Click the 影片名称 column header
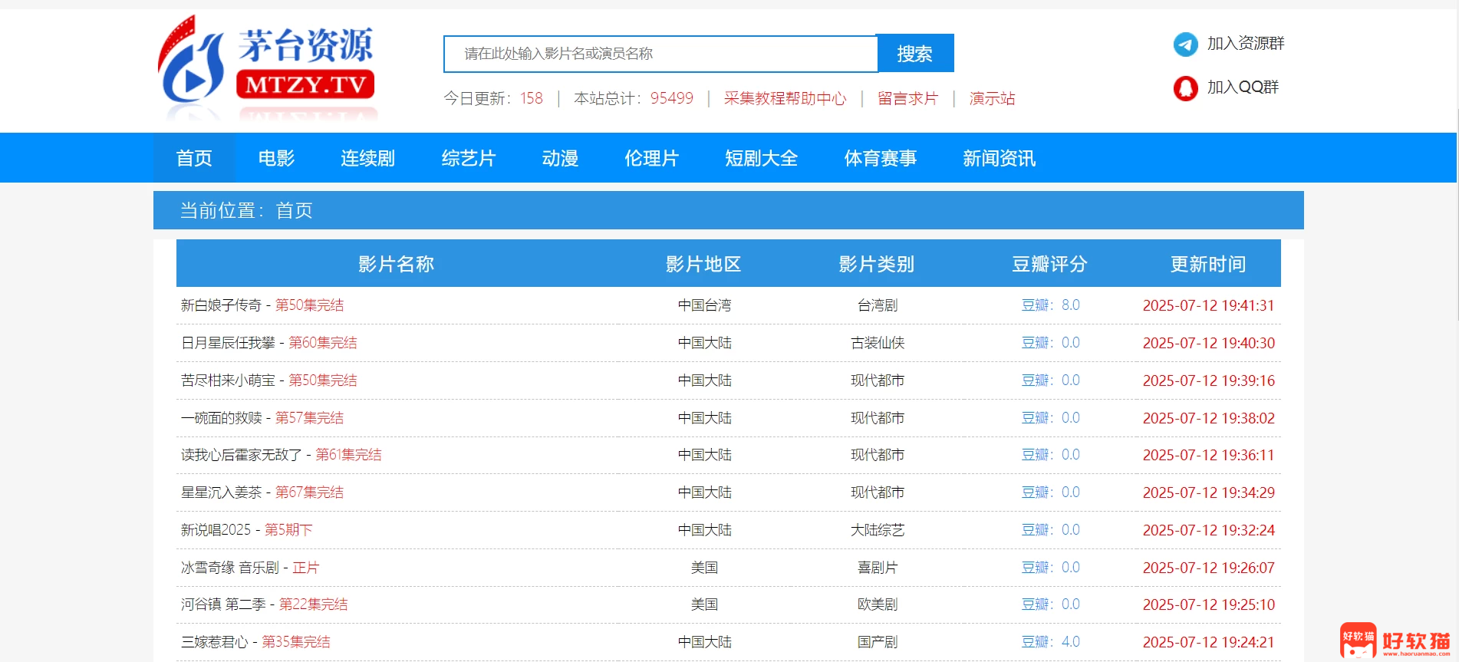Viewport: 1459px width, 662px height. coord(396,264)
